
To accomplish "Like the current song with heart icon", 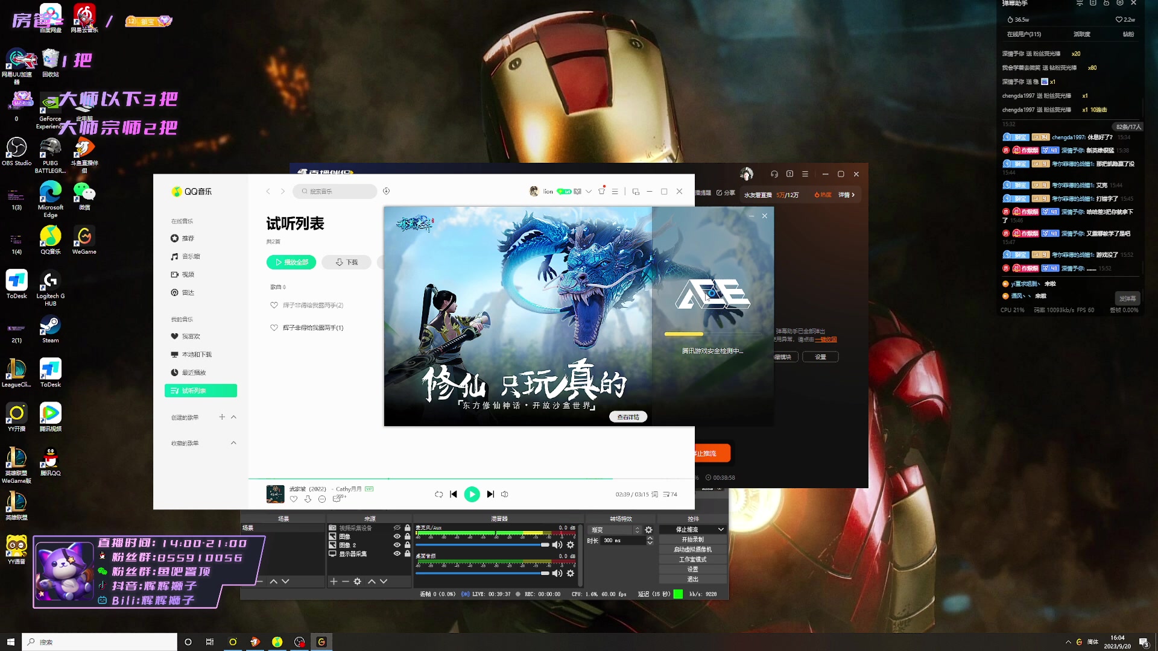I will click(x=294, y=499).
